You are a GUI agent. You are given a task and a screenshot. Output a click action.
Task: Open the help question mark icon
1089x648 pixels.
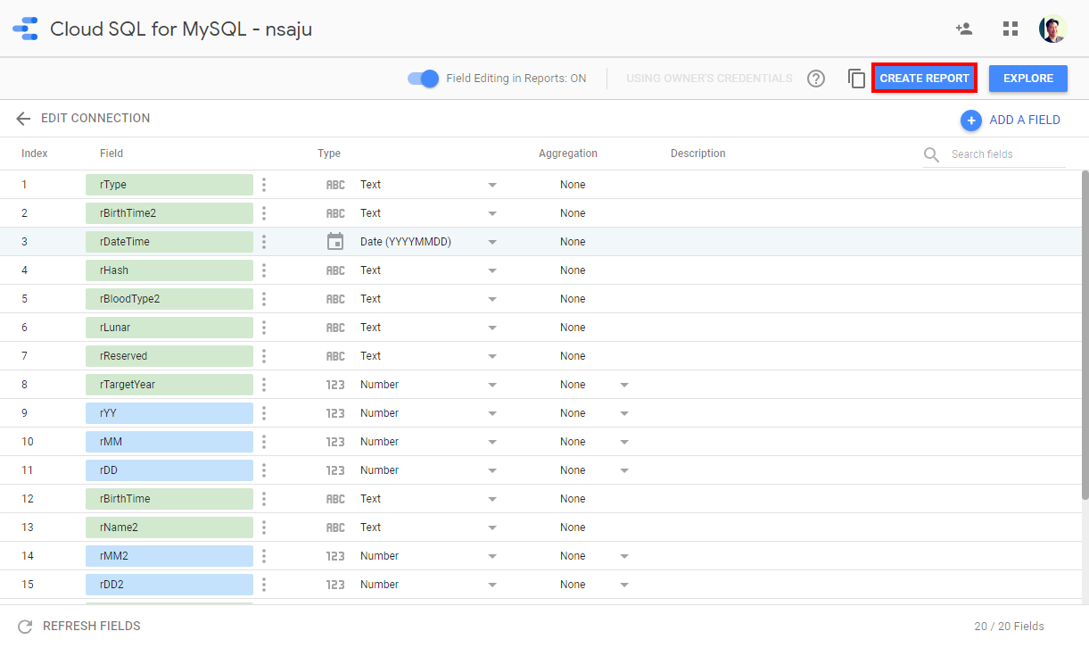[x=815, y=79]
